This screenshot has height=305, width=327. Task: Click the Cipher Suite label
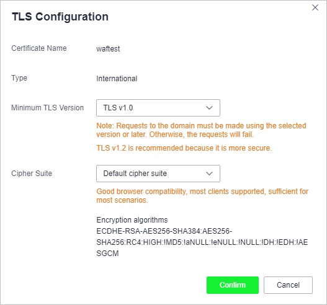pos(32,174)
